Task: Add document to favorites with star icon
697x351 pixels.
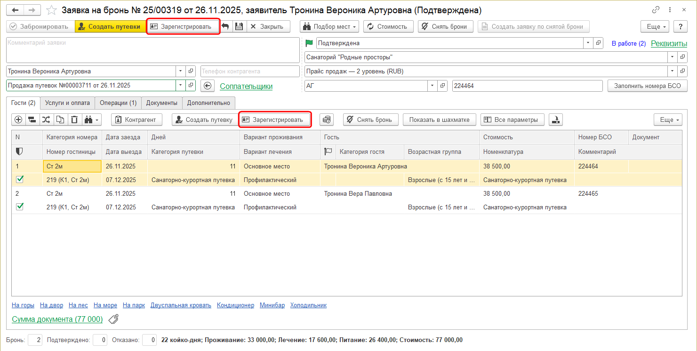Action: pyautogui.click(x=52, y=10)
